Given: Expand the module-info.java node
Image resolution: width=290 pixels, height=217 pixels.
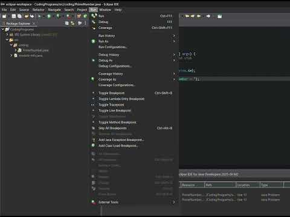Looking at the screenshot, I should [11, 55].
